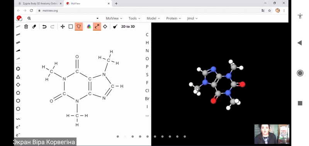This screenshot has height=146, width=309.
Task: Click the translate page icon
Action: pos(263,11)
